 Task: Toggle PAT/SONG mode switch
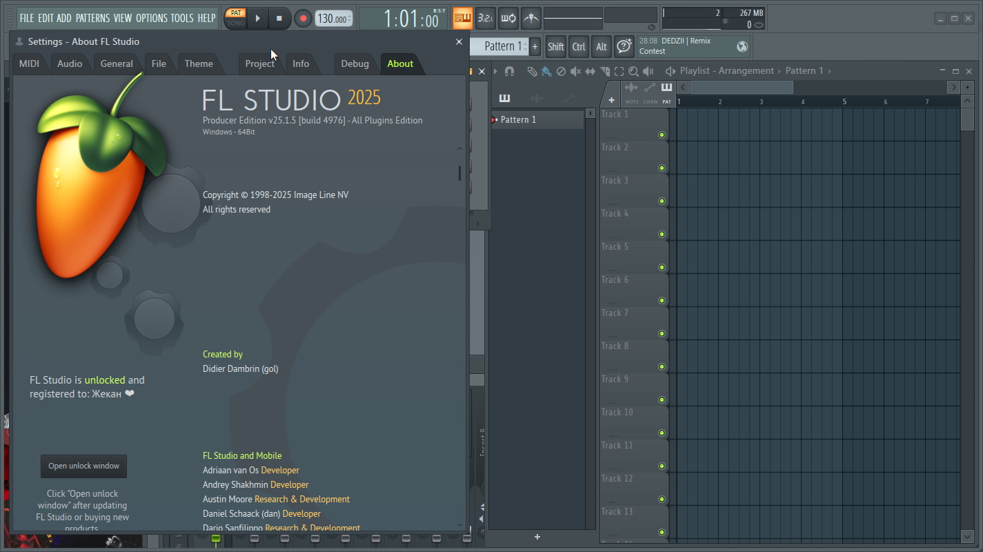236,18
